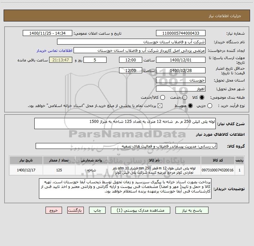
Task: Select the کالا radio button
Action: click(202, 97)
